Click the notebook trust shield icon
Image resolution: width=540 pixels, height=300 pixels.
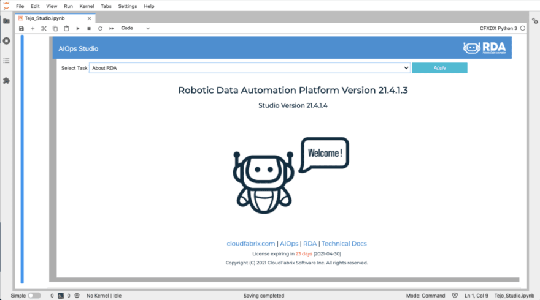455,296
